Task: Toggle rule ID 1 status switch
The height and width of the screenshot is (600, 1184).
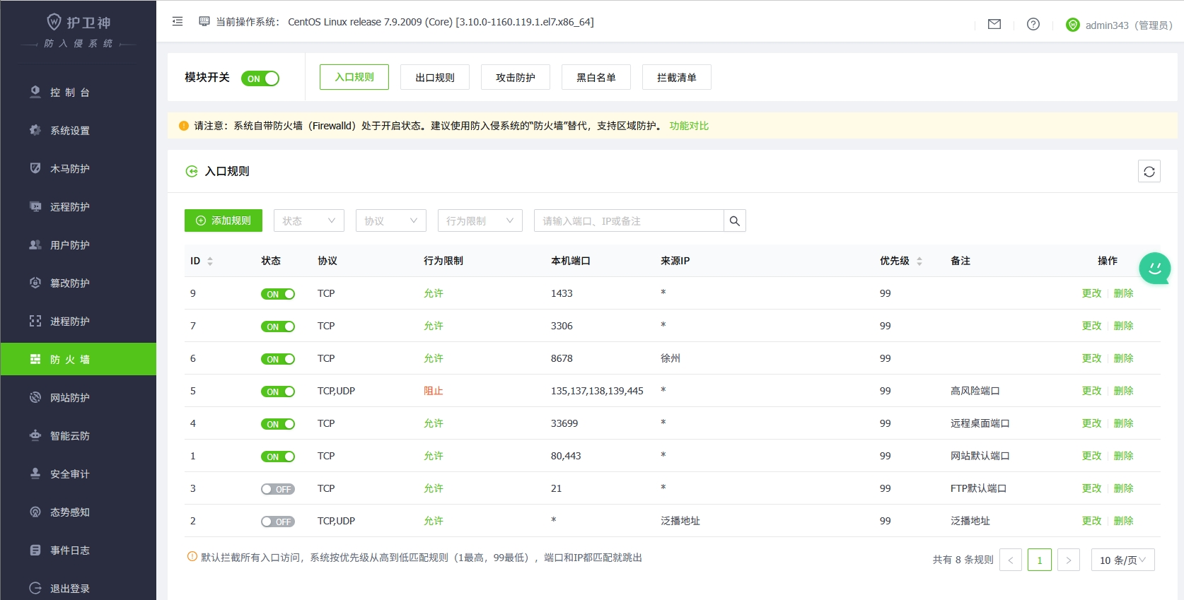Action: pos(278,457)
